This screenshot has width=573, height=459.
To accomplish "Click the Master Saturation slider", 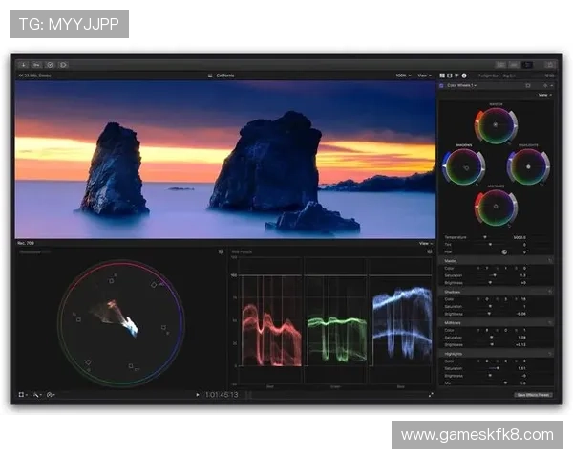I will tap(493, 275).
